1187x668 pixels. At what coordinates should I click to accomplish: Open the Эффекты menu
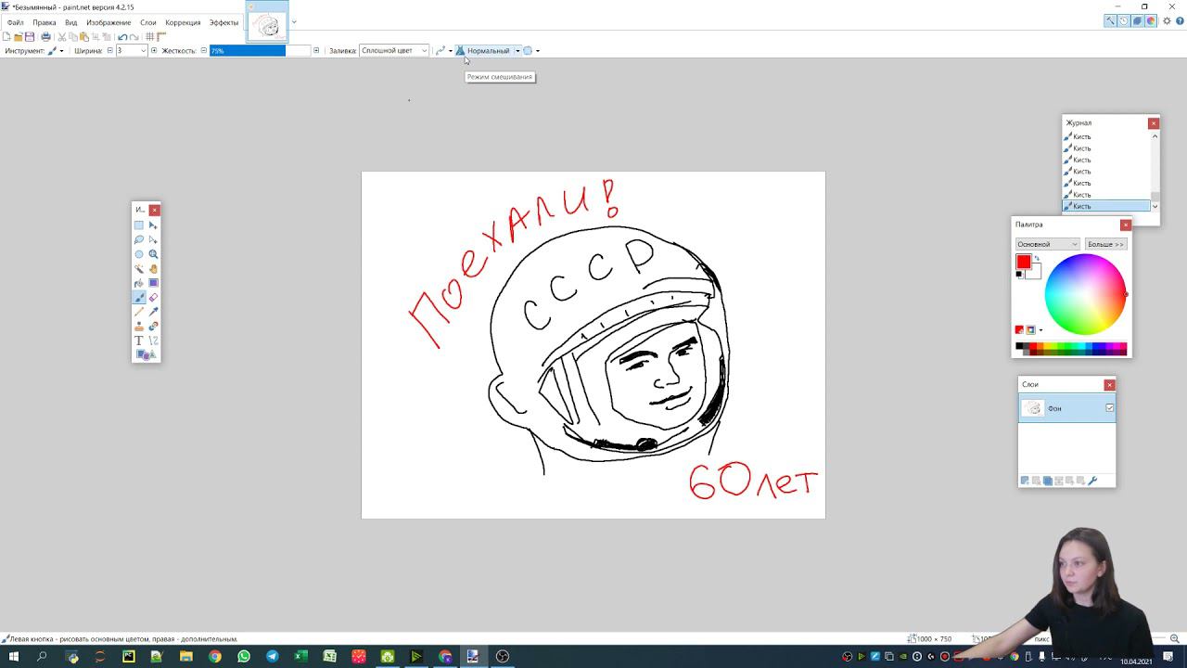coord(223,22)
